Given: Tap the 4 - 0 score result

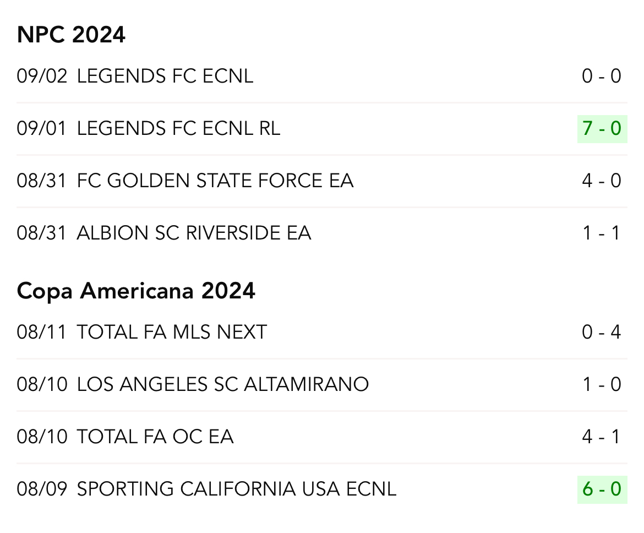Looking at the screenshot, I should coord(602,181).
